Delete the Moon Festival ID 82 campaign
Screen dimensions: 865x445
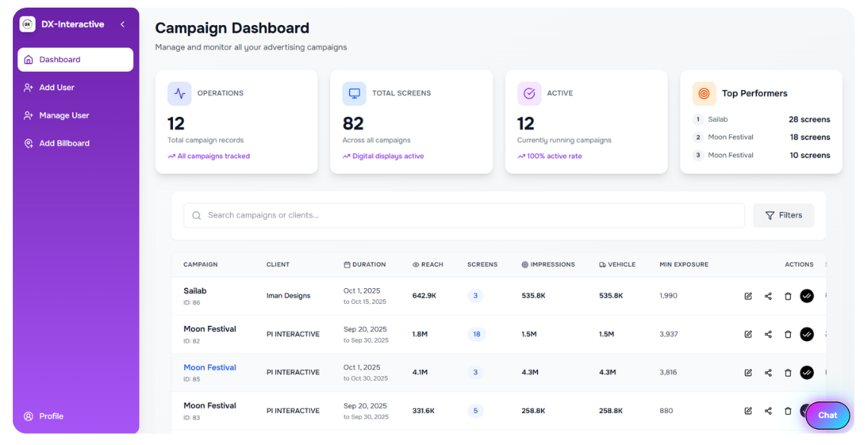coord(788,334)
